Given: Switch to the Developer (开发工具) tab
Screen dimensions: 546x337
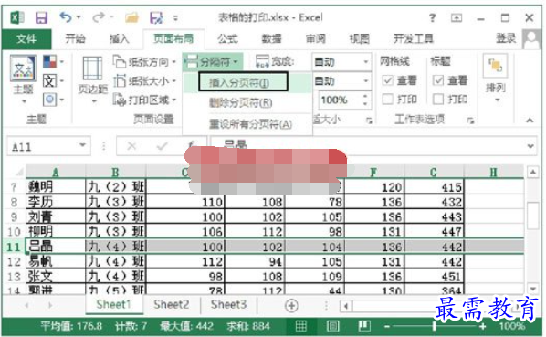Looking at the screenshot, I should (414, 38).
